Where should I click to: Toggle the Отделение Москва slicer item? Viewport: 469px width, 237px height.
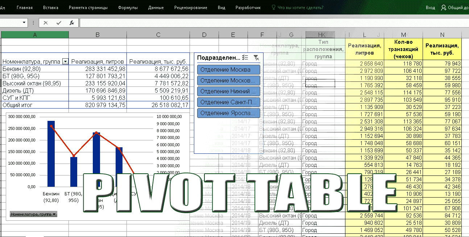click(x=229, y=70)
